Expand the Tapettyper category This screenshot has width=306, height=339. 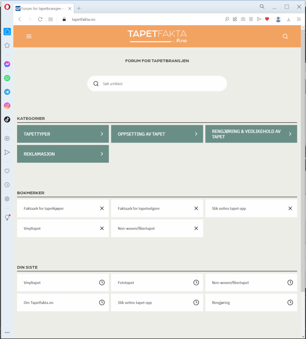tap(63, 134)
